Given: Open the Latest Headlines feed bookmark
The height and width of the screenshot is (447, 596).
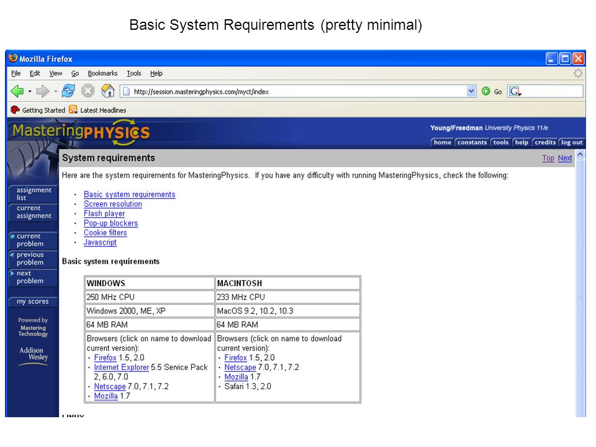Looking at the screenshot, I should (x=97, y=111).
